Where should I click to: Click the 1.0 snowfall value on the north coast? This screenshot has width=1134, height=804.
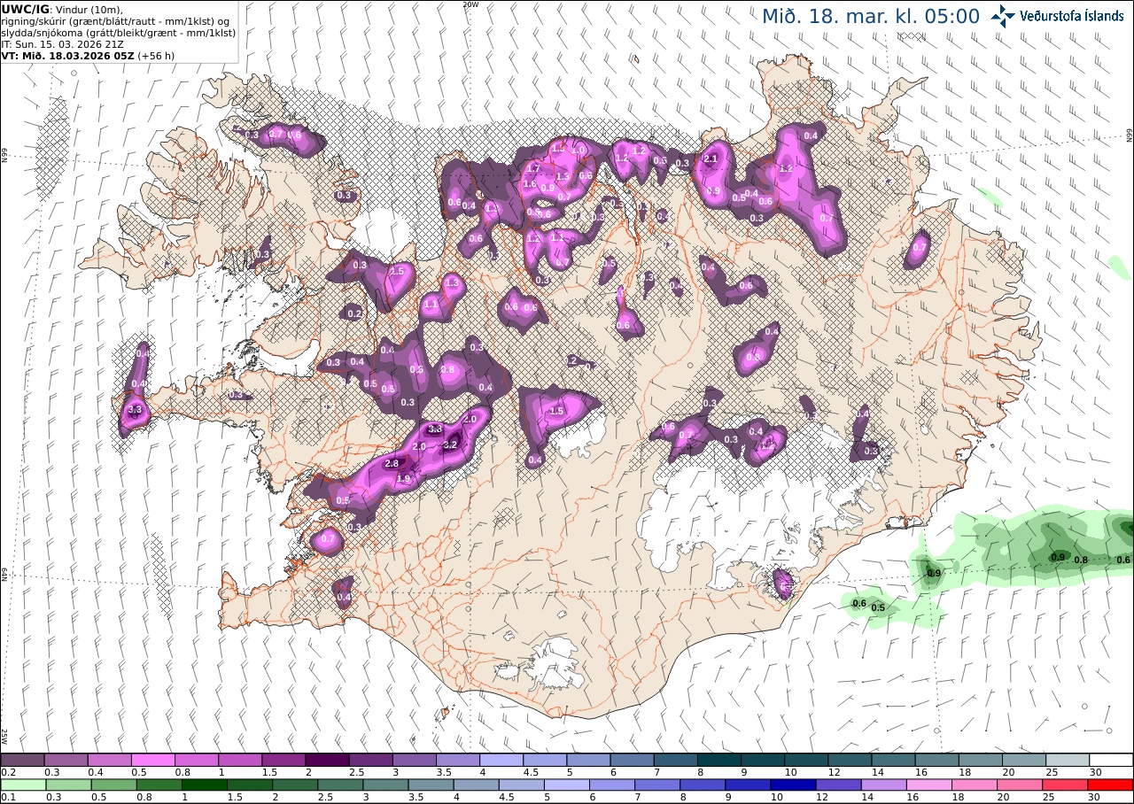[x=579, y=150]
